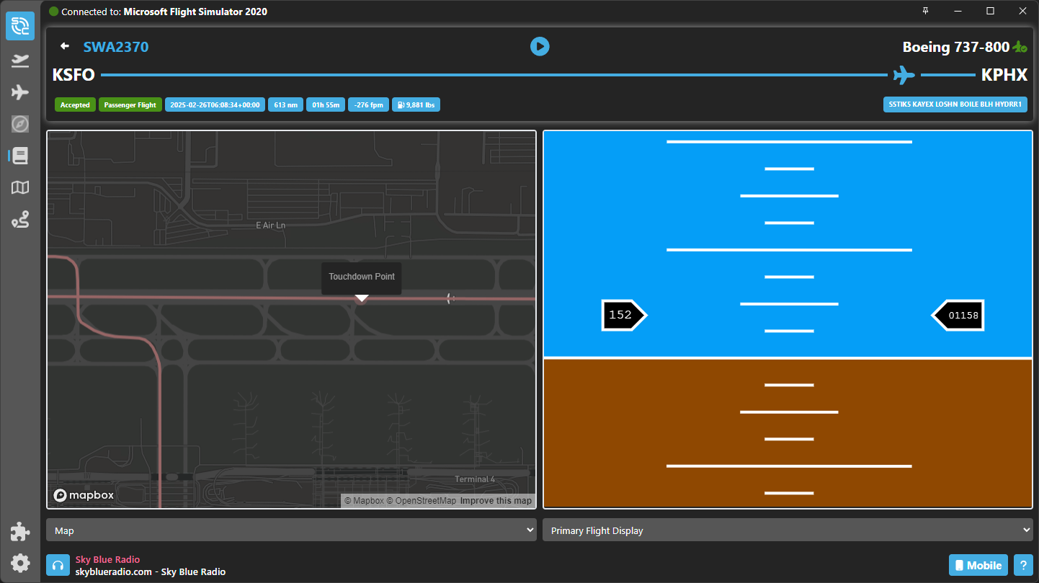Click the Touchdown Point map marker
1039x583 pixels.
click(x=362, y=298)
